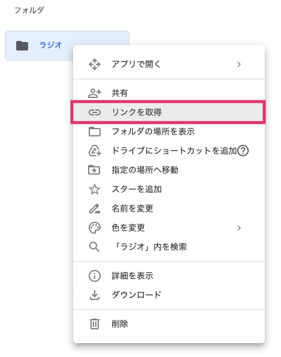Click the trash can icon
This screenshot has height=357, width=281.
pyautogui.click(x=95, y=324)
